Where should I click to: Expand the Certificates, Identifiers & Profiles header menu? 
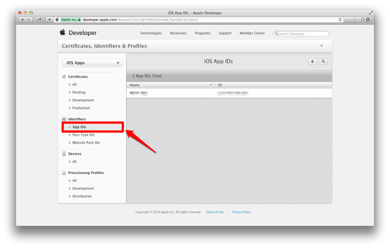tap(322, 46)
